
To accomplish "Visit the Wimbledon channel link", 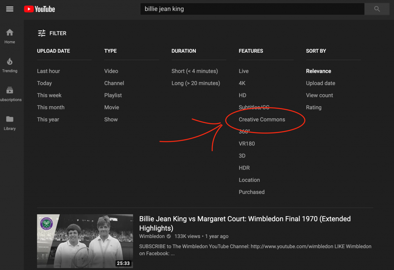I will pos(152,236).
